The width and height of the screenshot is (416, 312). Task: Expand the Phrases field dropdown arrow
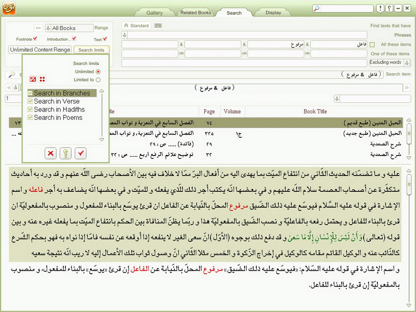(x=125, y=35)
